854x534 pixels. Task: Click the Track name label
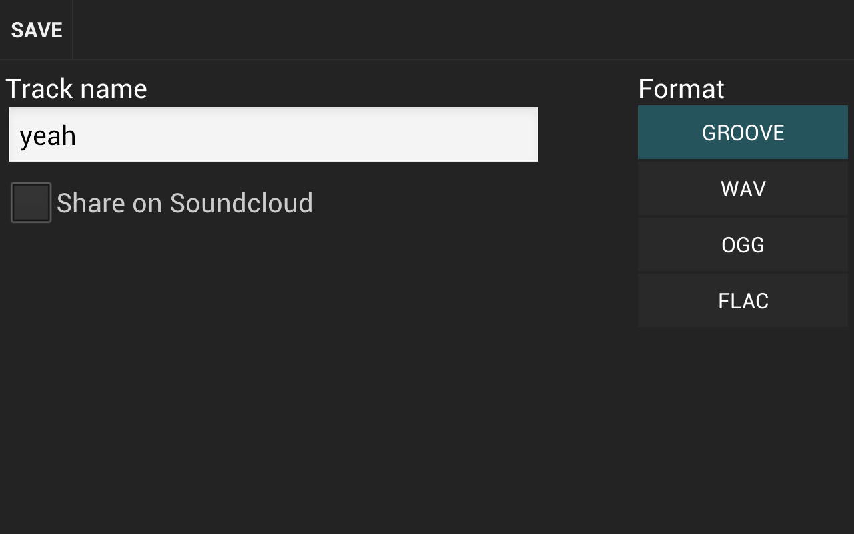pyautogui.click(x=76, y=88)
